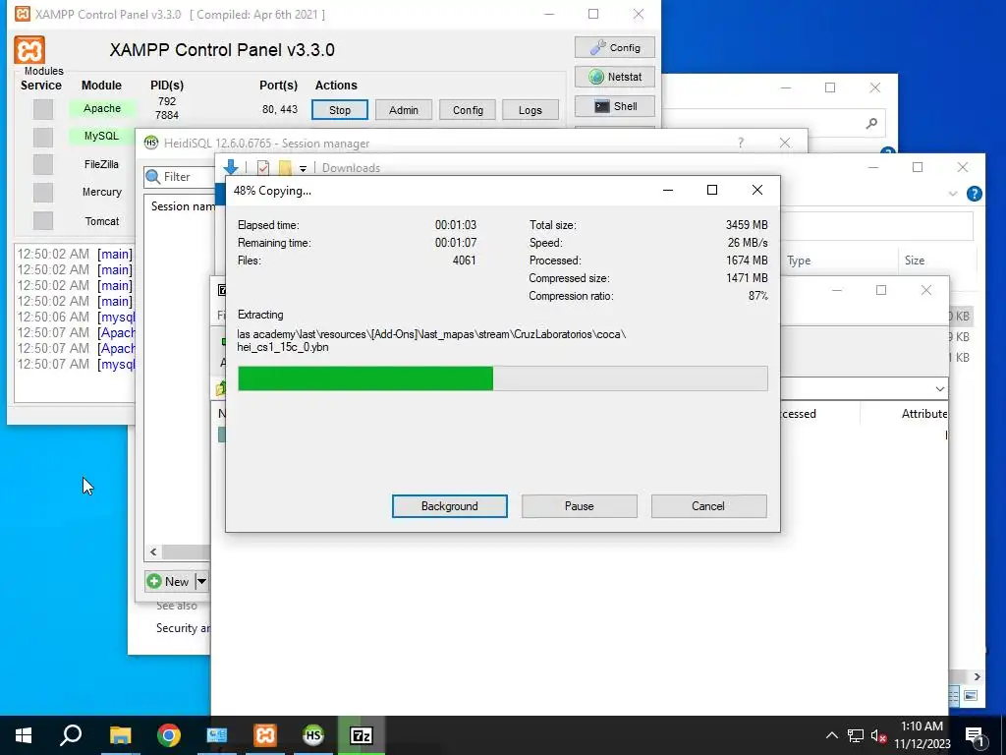The image size is (1006, 755).
Task: Show hidden tray icons chevron
Action: [831, 735]
